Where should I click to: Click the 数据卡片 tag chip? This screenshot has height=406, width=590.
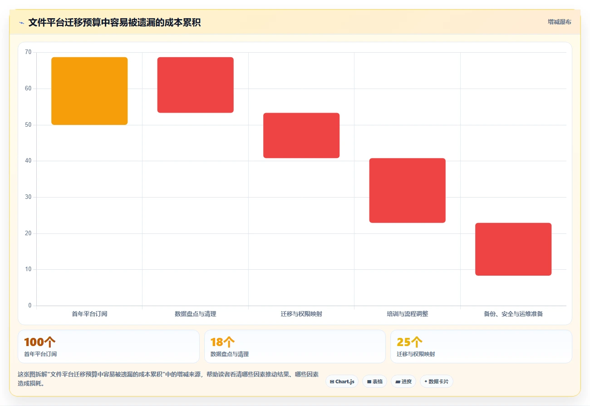[436, 381]
